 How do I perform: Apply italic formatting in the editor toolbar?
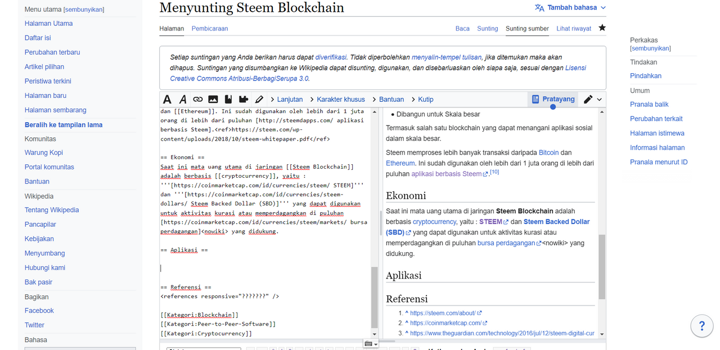coord(183,100)
